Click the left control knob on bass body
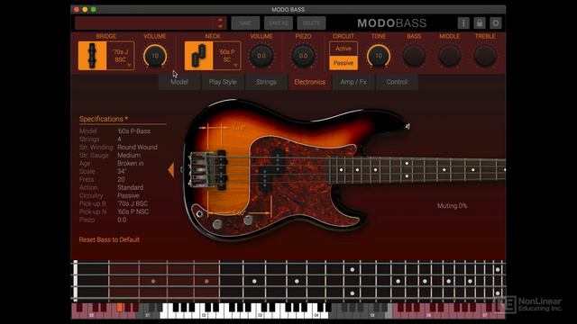577x324 pixels. point(217,224)
